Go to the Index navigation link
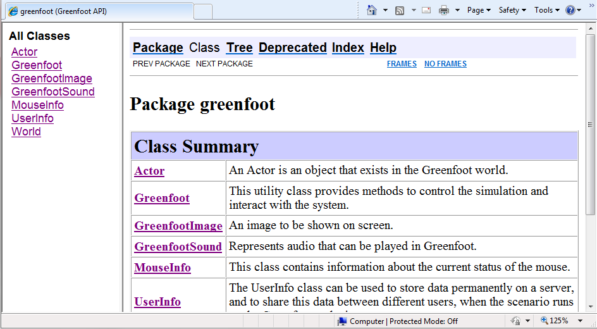This screenshot has width=597, height=329. [x=348, y=47]
